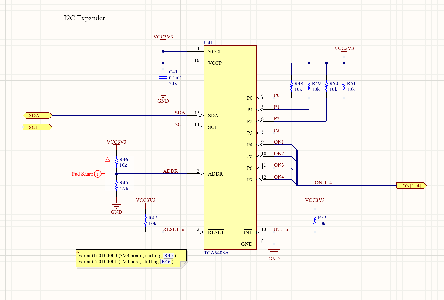Click the ON[1..4] output port symbol

(x=412, y=186)
